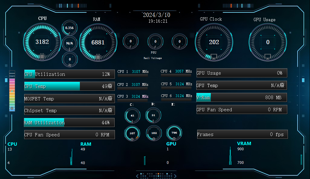The height and width of the screenshot is (179, 310).
Task: Click the D: drive temperature gauge showing 31
Action: 153,115
